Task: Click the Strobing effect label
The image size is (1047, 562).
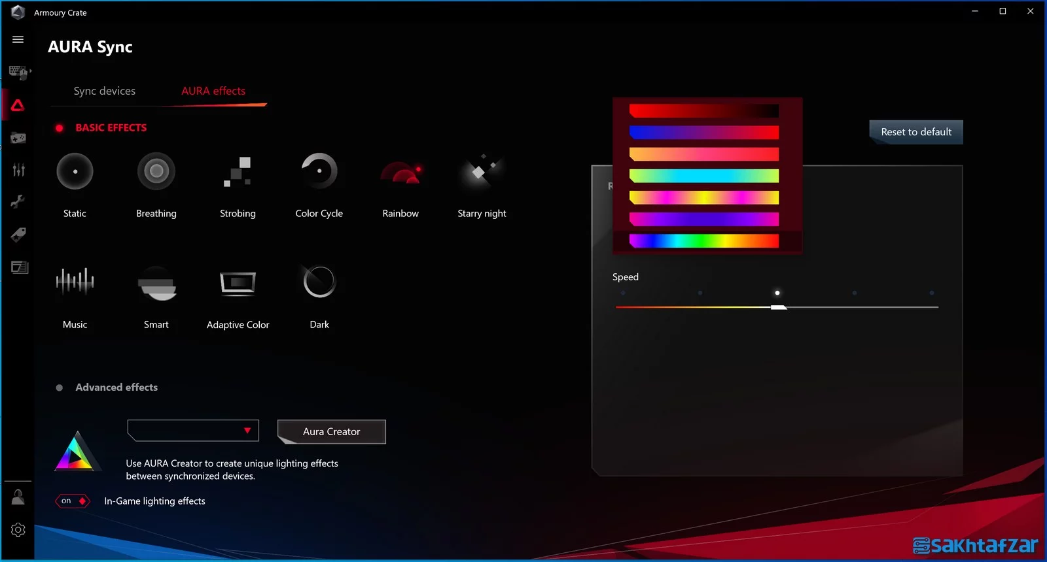Action: click(238, 214)
